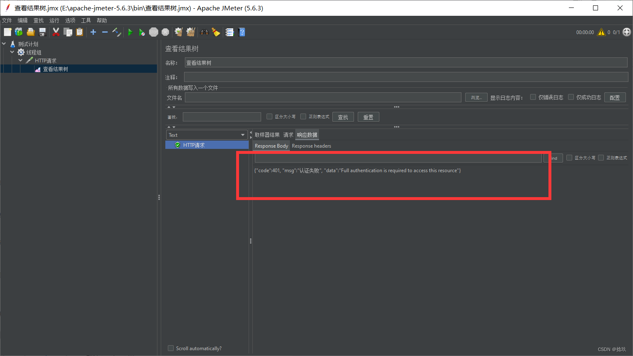Focus the 文件名 input field
The height and width of the screenshot is (356, 633).
(x=323, y=97)
